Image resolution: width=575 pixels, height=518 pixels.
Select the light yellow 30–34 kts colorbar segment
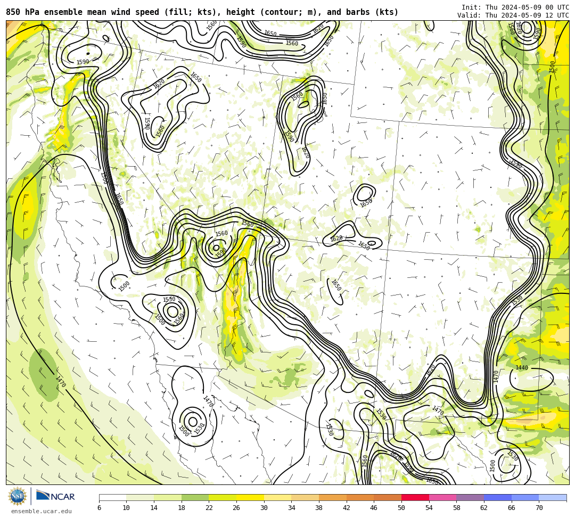tap(277, 497)
